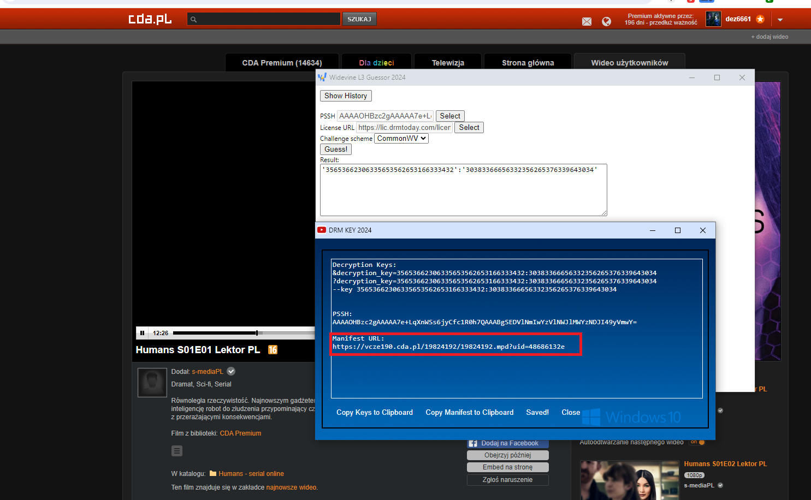Pause the video with the pause icon

point(142,333)
